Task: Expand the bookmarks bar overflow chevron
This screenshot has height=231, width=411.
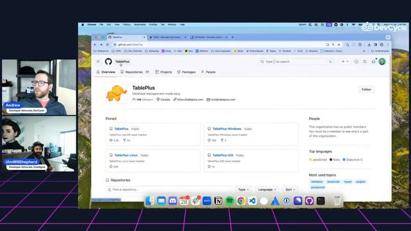Action: 364,51
